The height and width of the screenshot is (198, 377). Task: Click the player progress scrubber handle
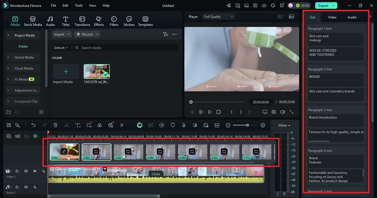(x=191, y=102)
